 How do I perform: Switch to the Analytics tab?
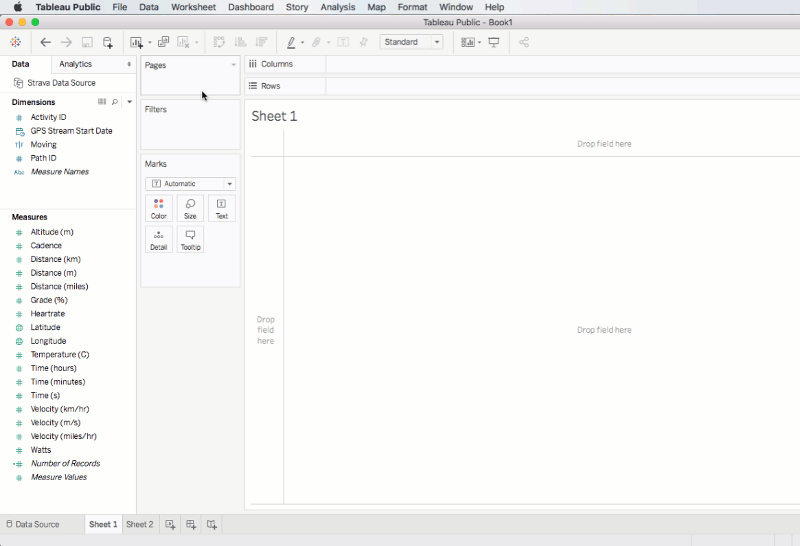pos(76,64)
